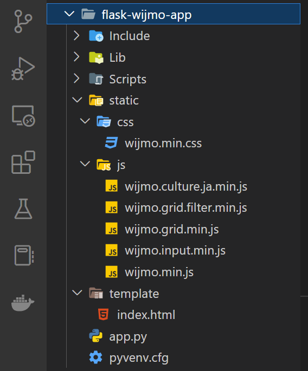Open the notebook sidebar icon
The height and width of the screenshot is (371, 308).
pos(24,255)
